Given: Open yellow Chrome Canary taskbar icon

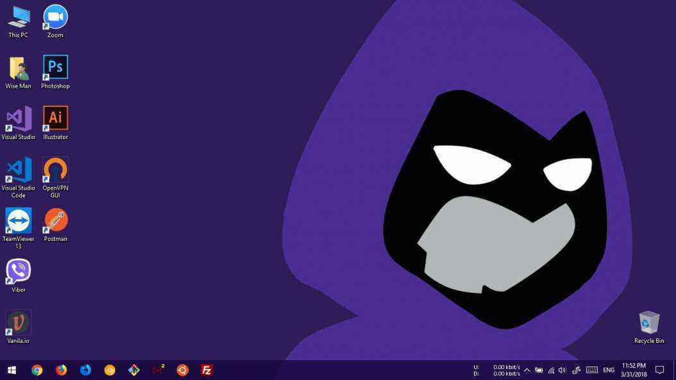Looking at the screenshot, I should pyautogui.click(x=110, y=370).
